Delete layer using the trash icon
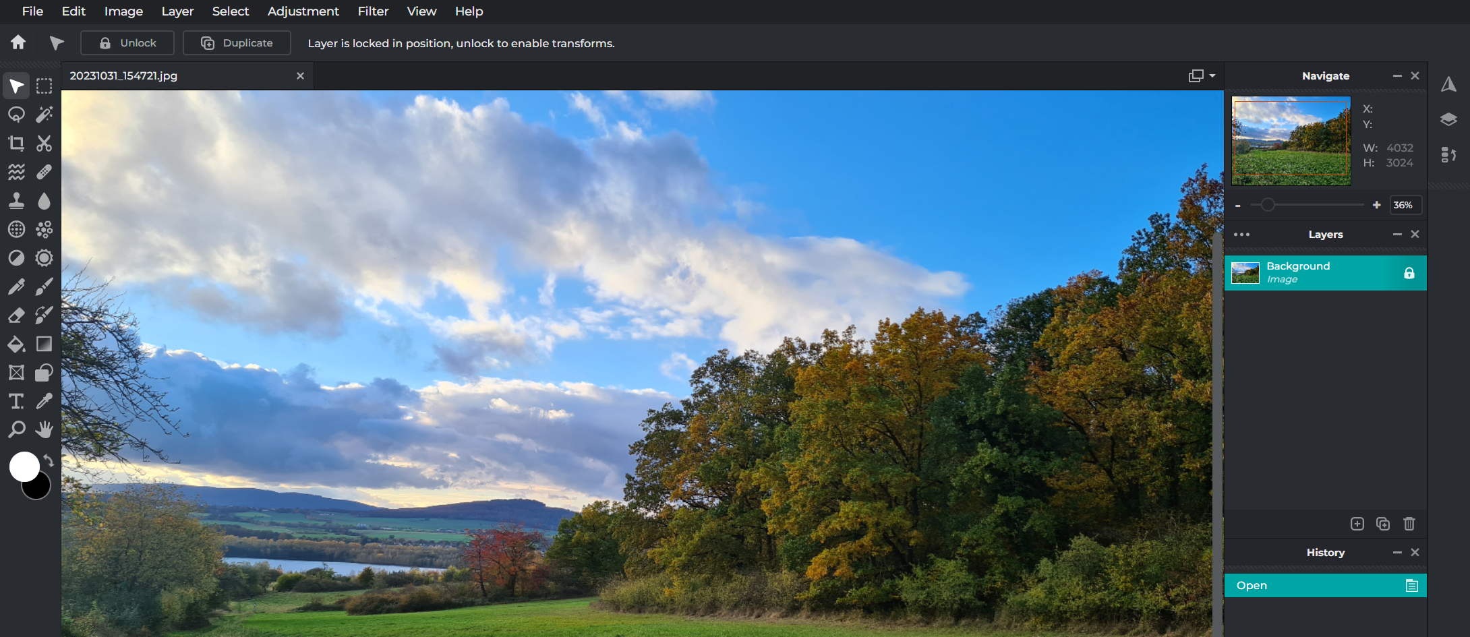Screen dimensions: 1470x637 pos(1409,524)
